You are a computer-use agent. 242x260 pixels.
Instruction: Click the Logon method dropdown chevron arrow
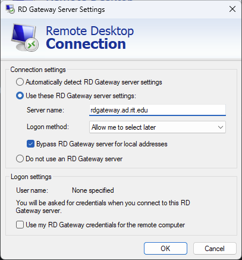click(x=221, y=127)
